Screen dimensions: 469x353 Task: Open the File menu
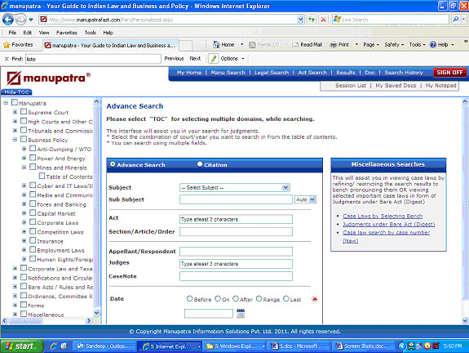click(12, 33)
